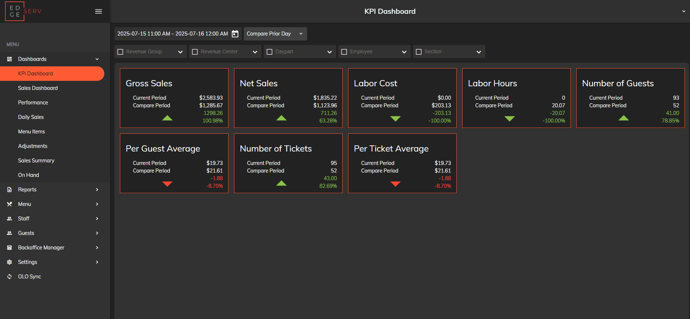
Task: Click the Reports document icon
Action: tap(9, 190)
